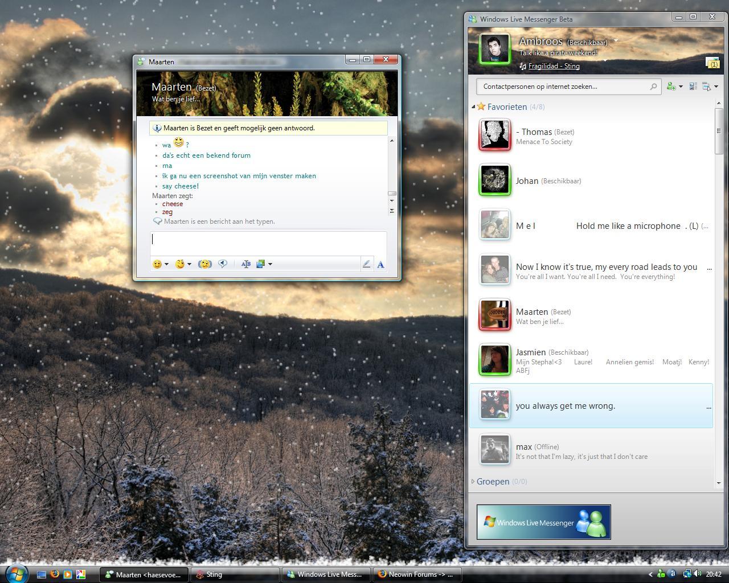Click the voice clip icon
Viewport: 729px width, 583px height.
click(x=223, y=264)
